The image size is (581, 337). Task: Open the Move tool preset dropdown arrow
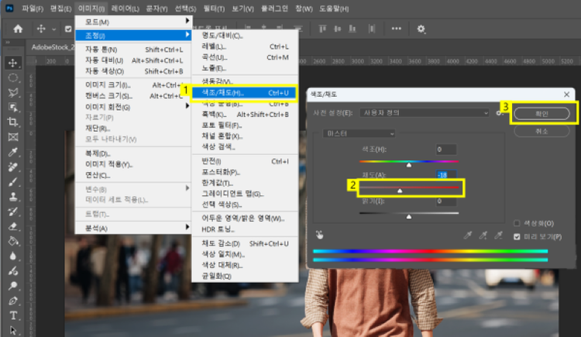click(x=54, y=29)
